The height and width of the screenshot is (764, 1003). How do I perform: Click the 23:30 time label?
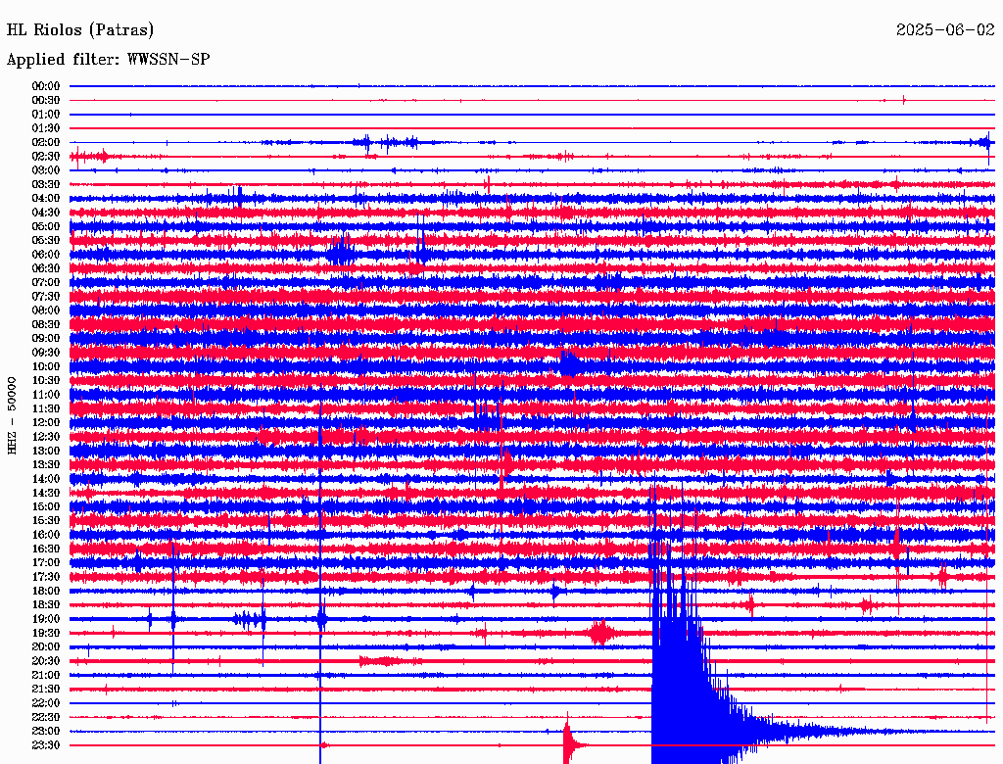click(x=46, y=744)
